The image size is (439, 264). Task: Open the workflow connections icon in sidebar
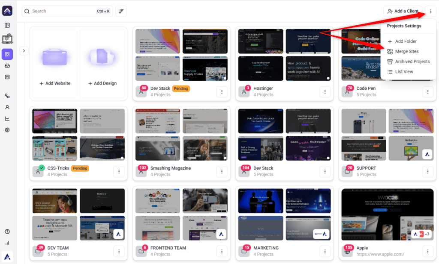tap(7, 96)
